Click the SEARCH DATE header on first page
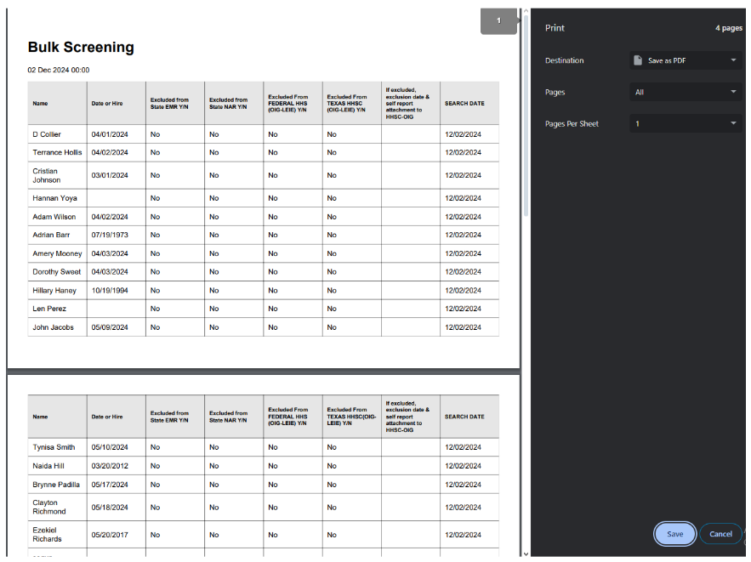 point(464,104)
